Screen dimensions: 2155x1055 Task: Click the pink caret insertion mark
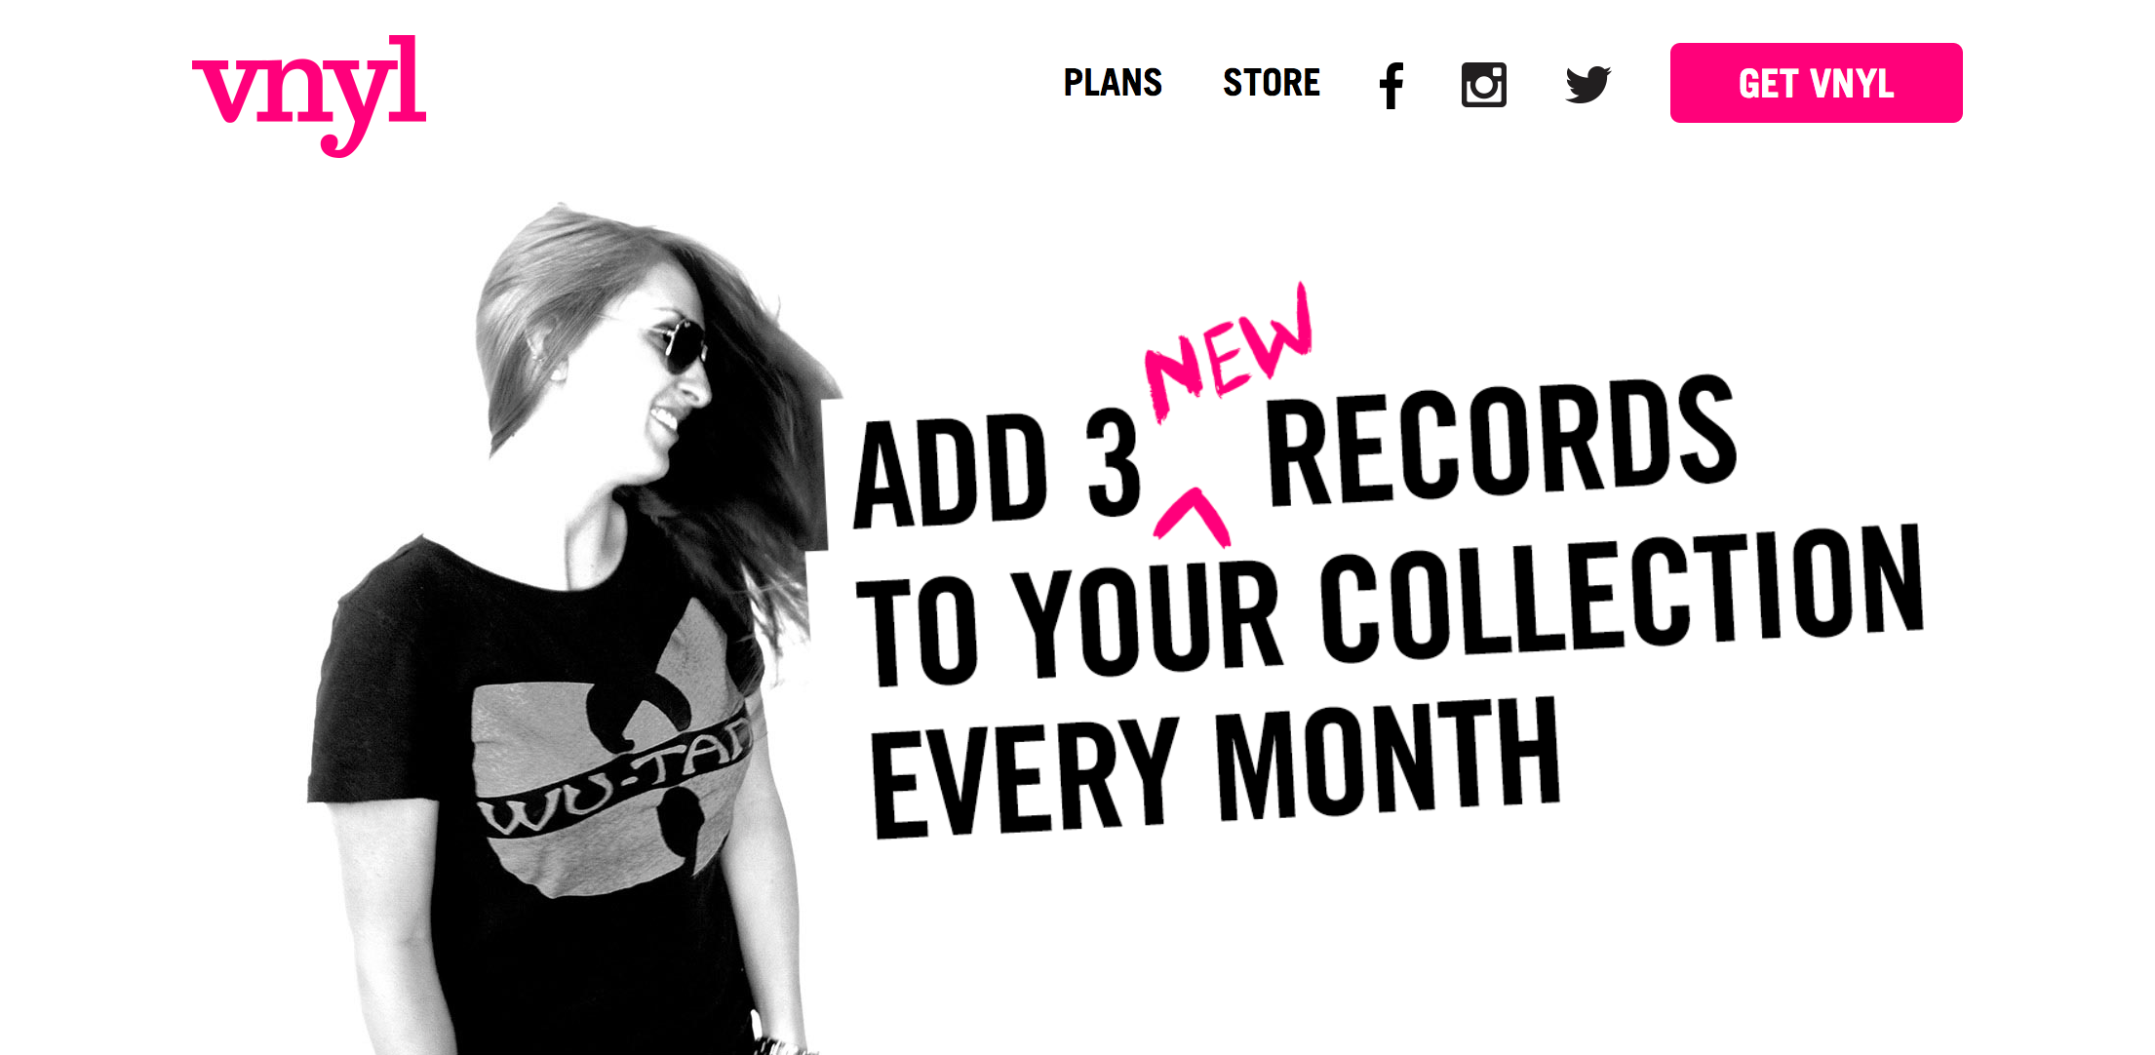click(x=1191, y=515)
